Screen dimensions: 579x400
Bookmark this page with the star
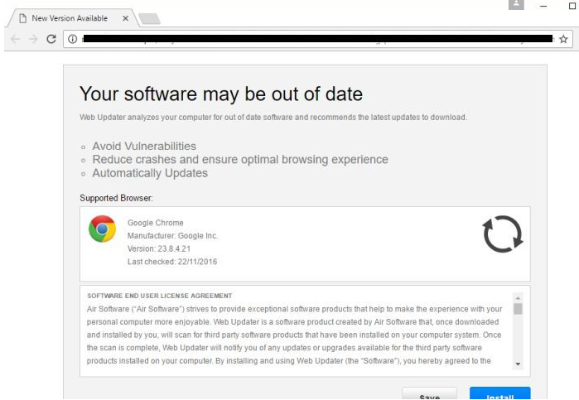pos(563,38)
